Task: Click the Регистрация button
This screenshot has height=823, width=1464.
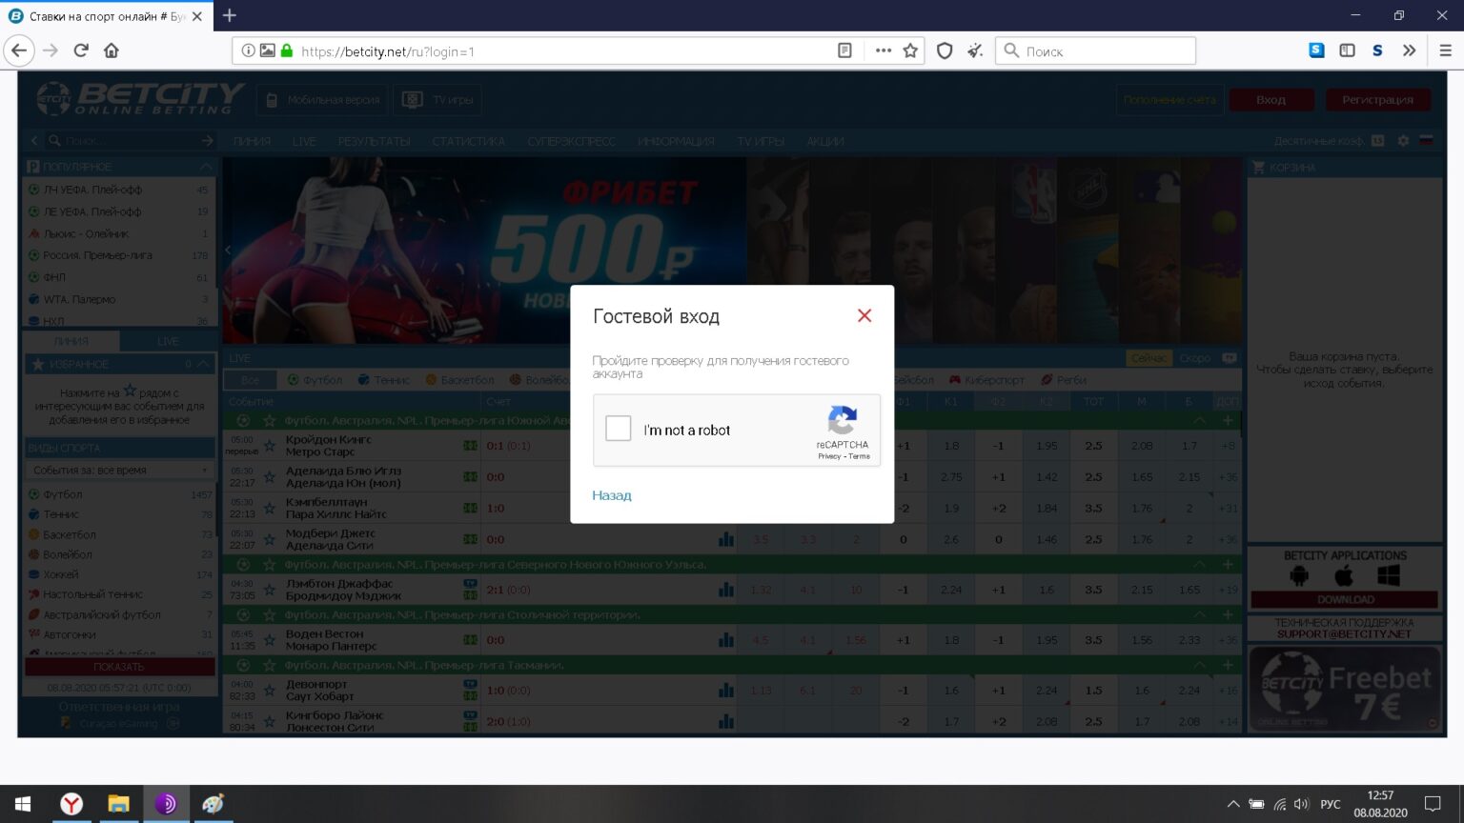Action: point(1377,99)
